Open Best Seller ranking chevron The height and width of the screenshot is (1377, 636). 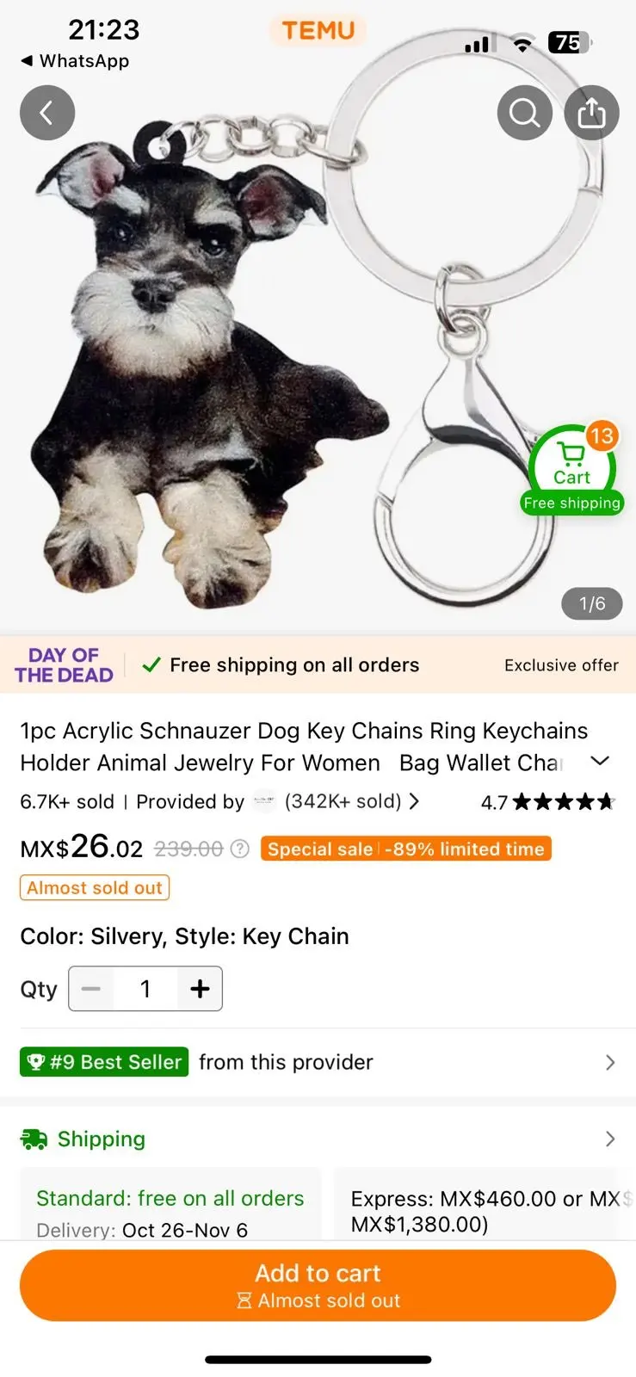[x=610, y=1063]
